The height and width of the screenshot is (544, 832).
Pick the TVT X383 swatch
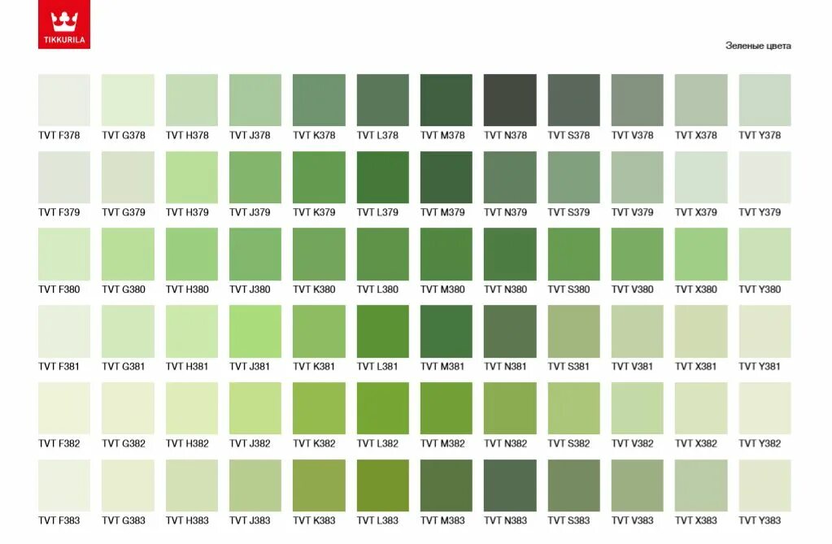pos(701,485)
